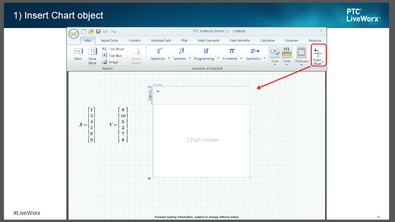Redo the last action
Viewport: 395px width, 222px height.
(x=113, y=32)
